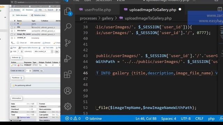The height and width of the screenshot is (125, 223).
Task: Open the Accounts icon in activity bar
Action: coord(68,91)
